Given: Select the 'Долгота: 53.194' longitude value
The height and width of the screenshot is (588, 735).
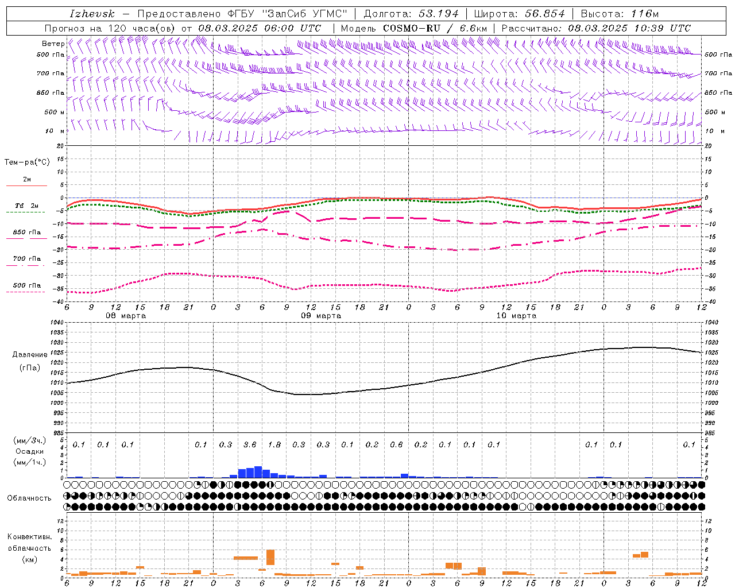Looking at the screenshot, I should coord(411,14).
